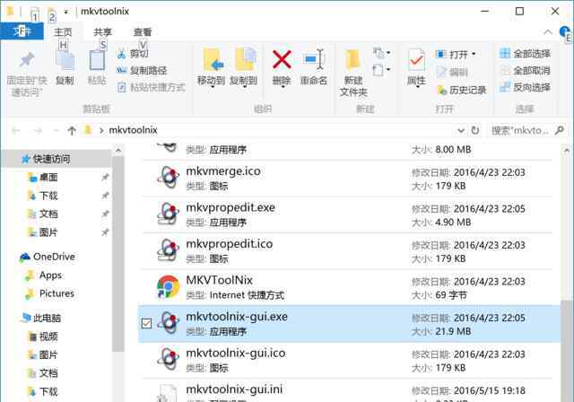574x402 pixels.
Task: Switch to the View (查看) tab
Action: coord(143,31)
